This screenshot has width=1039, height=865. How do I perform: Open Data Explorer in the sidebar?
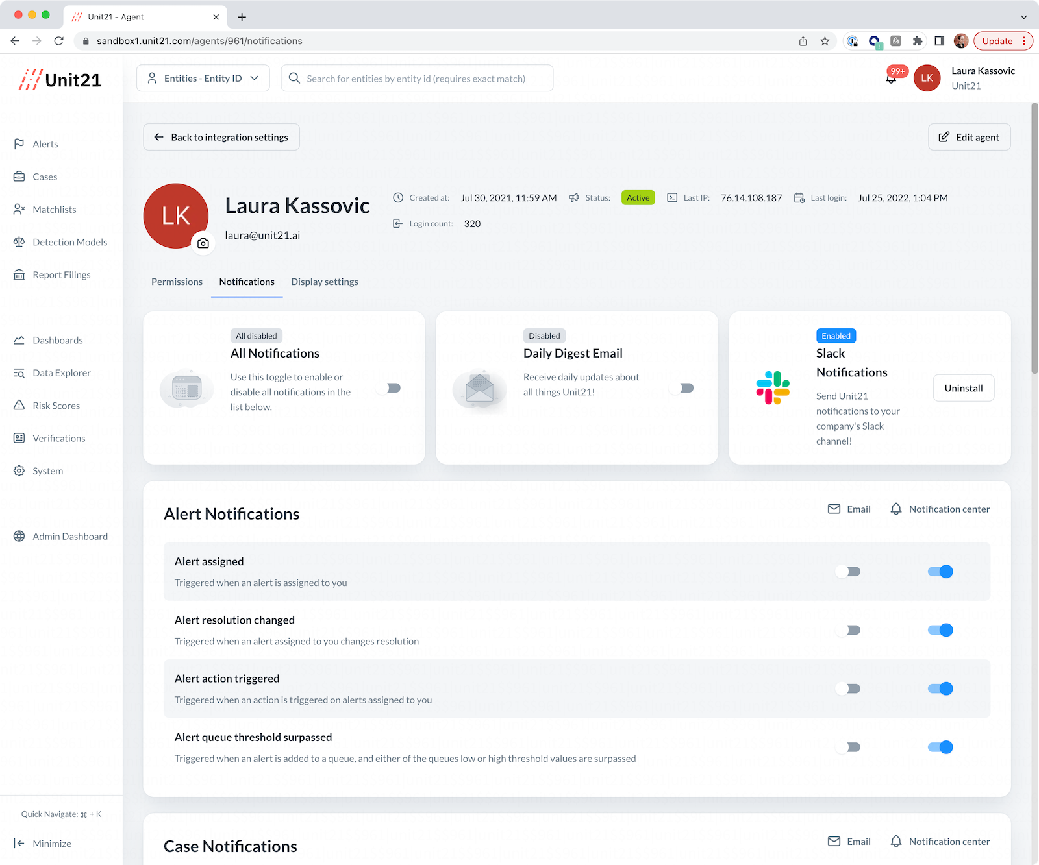[x=62, y=372]
